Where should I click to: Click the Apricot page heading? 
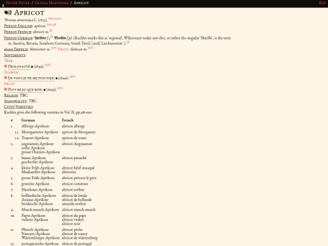tap(29, 13)
